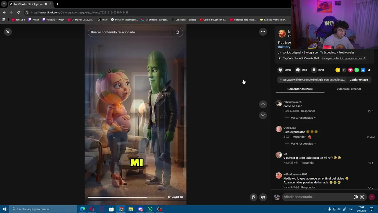Open YouTube bookmark
This screenshot has width=378, height=213.
[18, 20]
